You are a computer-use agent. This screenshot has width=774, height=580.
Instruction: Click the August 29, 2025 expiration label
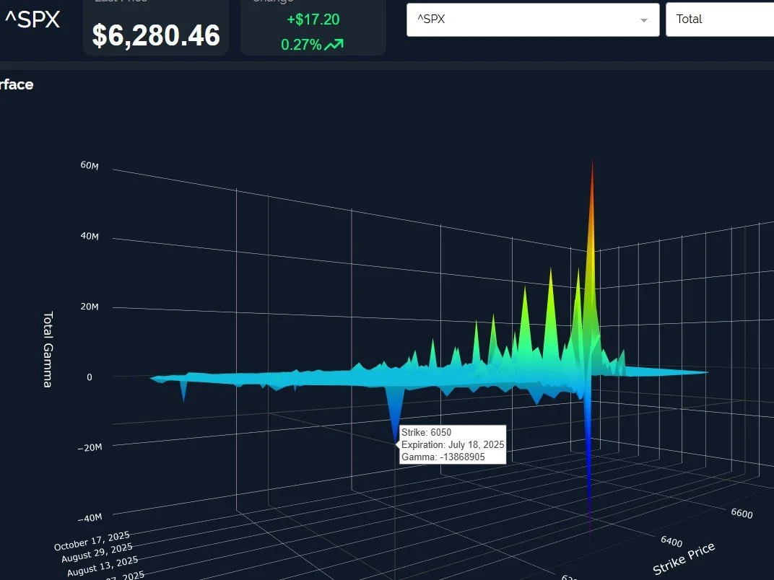click(x=97, y=553)
